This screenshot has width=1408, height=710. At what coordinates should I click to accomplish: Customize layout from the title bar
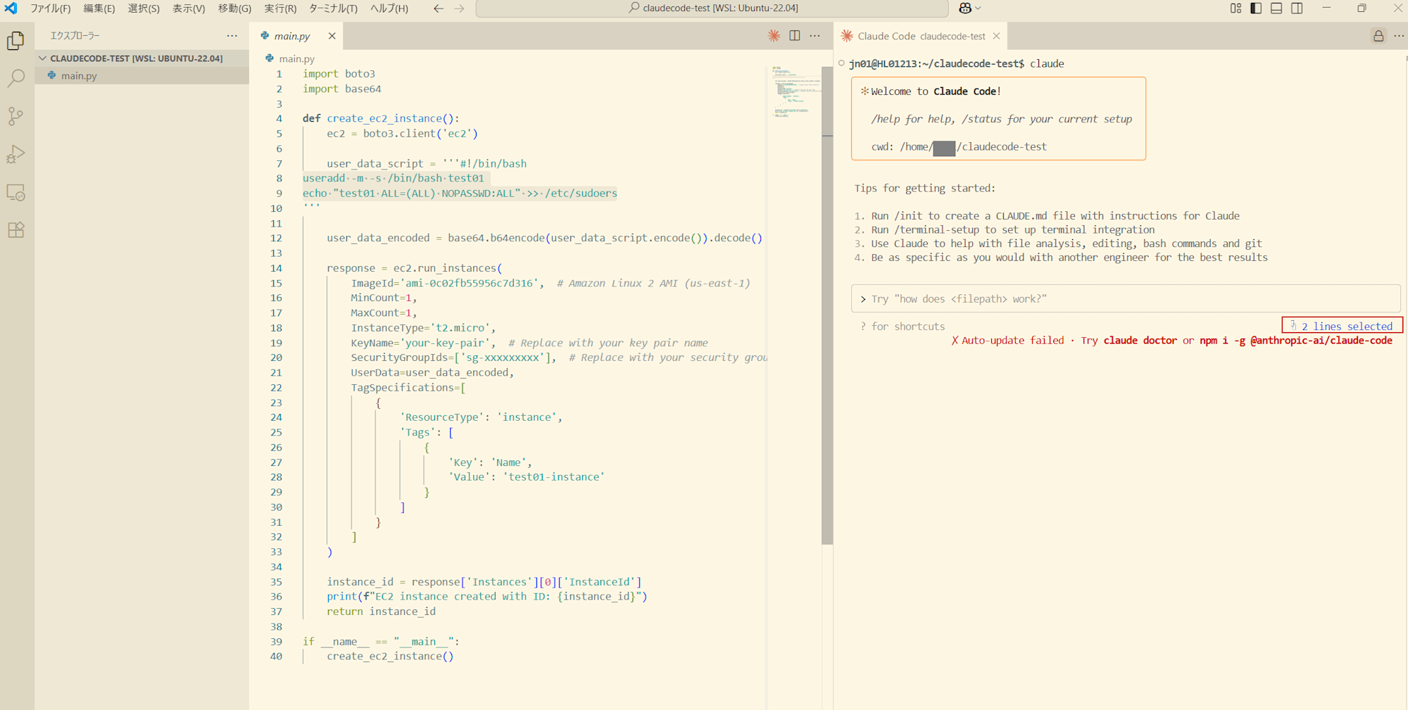[1236, 8]
